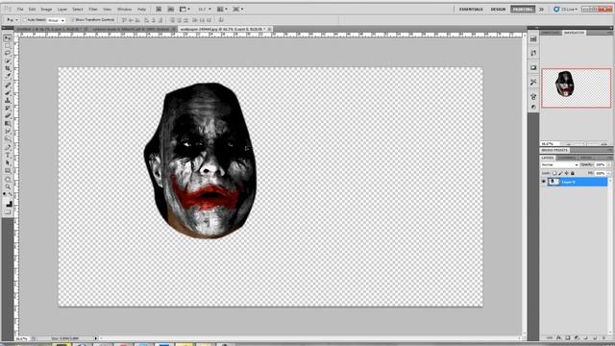Open the Arrange Documents dropdown
Viewport: 615px width, 346px height.
(x=222, y=9)
